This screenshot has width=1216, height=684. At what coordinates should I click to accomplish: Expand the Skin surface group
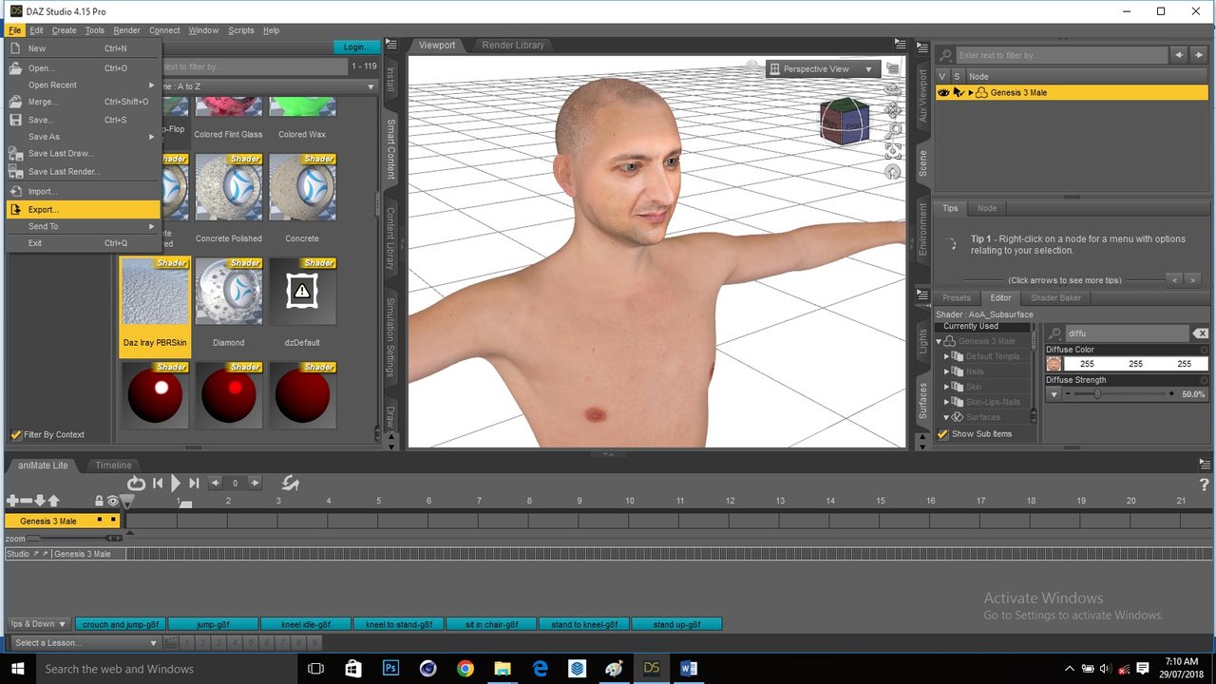pyautogui.click(x=946, y=387)
